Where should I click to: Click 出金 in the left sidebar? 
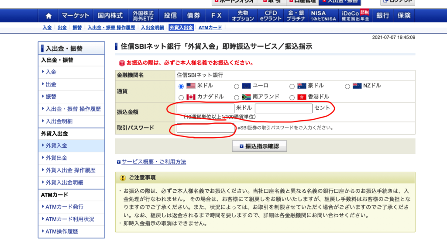coord(71,84)
